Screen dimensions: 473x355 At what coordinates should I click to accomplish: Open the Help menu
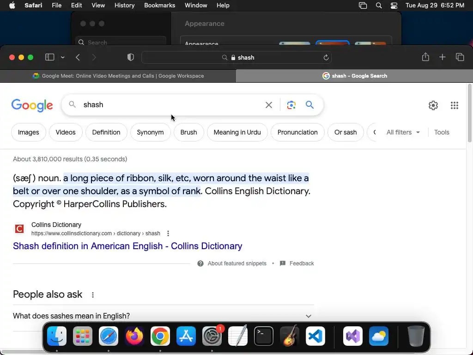tap(223, 6)
